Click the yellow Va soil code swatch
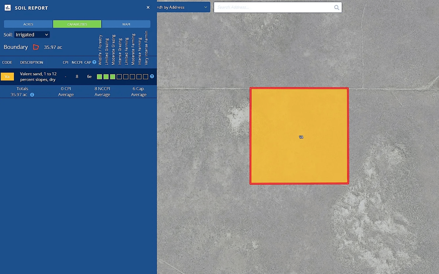 [x=7, y=76]
